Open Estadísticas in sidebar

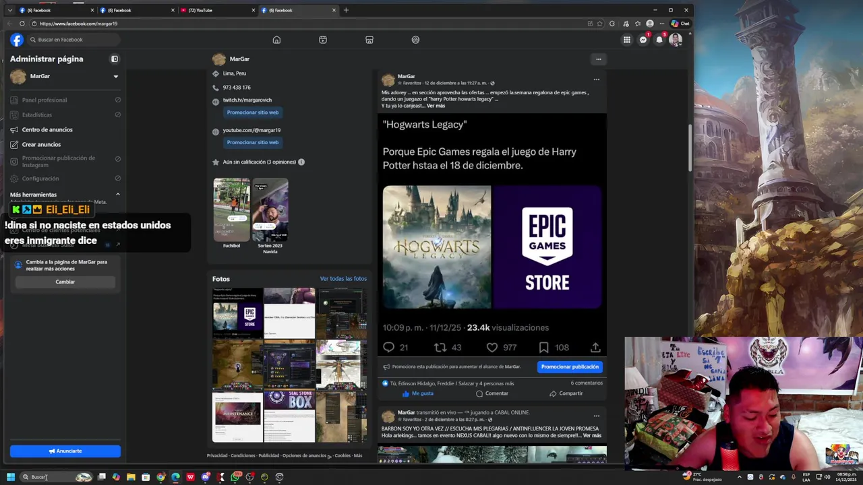tap(37, 115)
